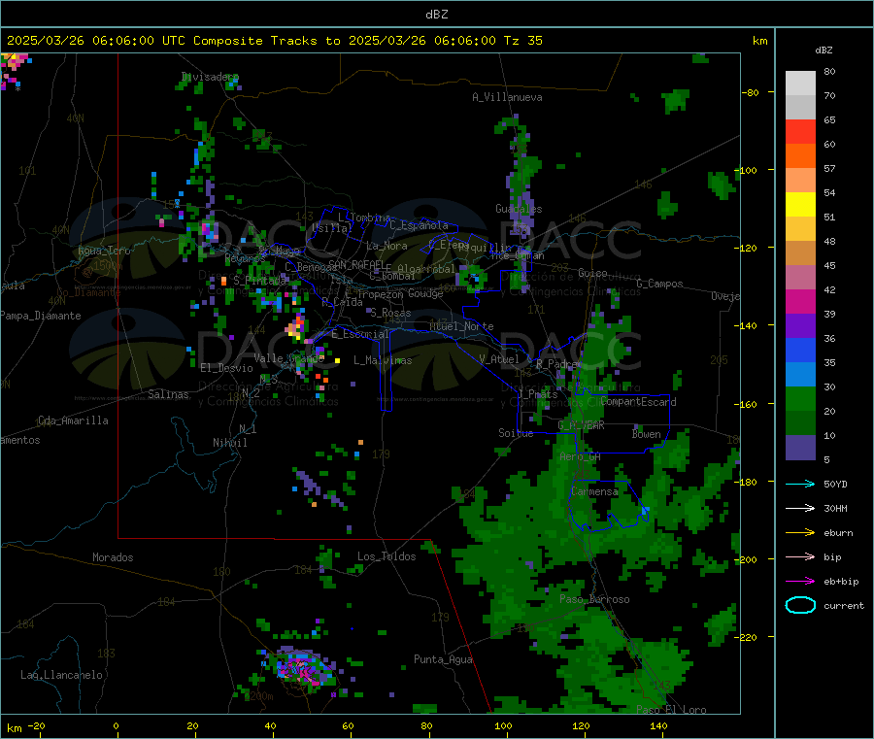Click the Paso_El_Loro map label
This screenshot has width=874, height=739.
(671, 710)
